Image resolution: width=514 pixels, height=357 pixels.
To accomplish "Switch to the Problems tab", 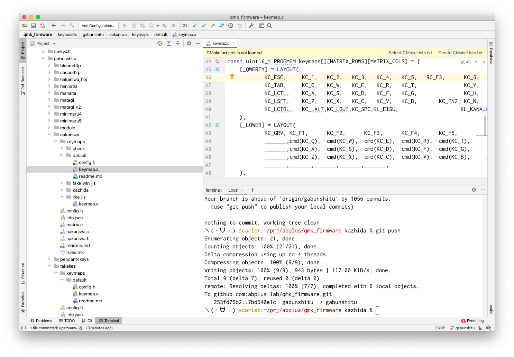I will tap(41, 321).
